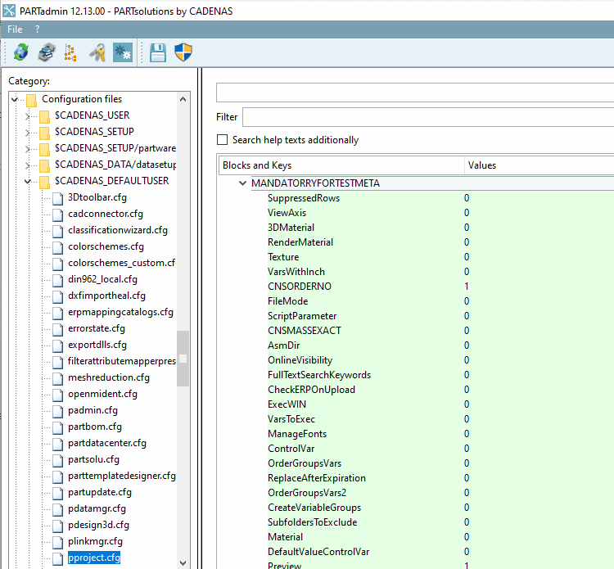Click category tree scrollbar up arrow
Viewport: 614px width, 569px height.
click(183, 99)
